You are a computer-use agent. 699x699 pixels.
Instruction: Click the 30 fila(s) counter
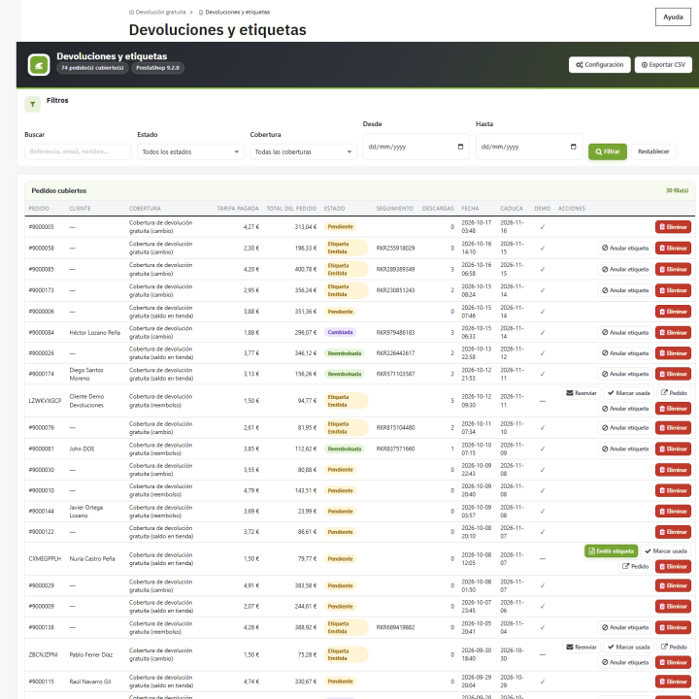tap(677, 190)
